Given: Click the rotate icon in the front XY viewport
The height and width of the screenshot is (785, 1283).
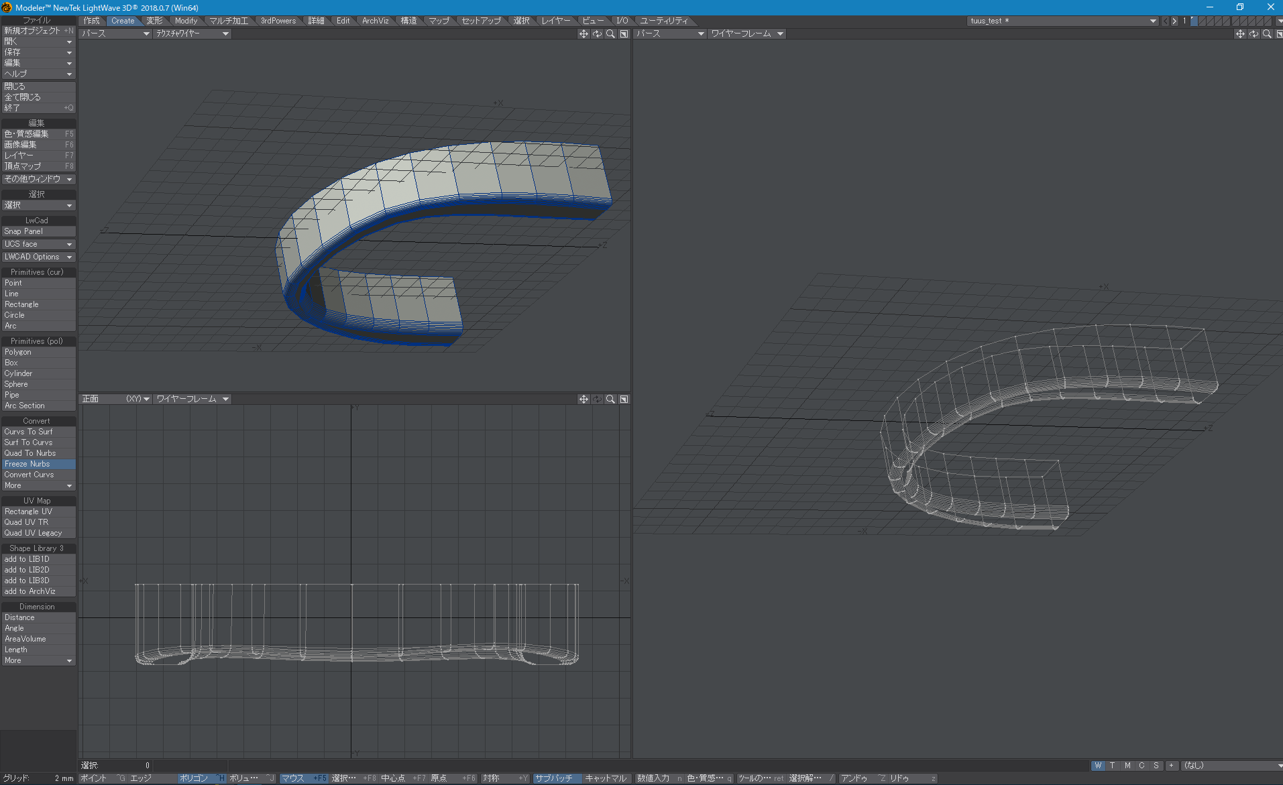Looking at the screenshot, I should [597, 399].
